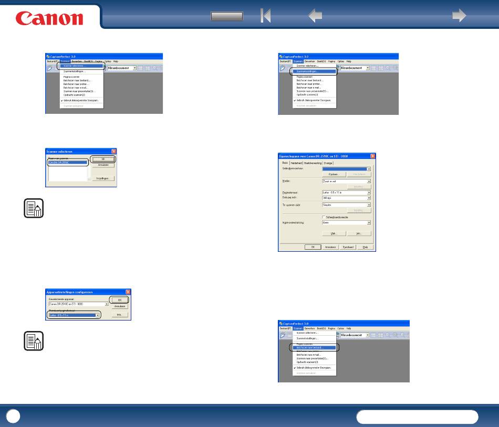Click the Info button in Eigenschappen dialog

point(359,233)
